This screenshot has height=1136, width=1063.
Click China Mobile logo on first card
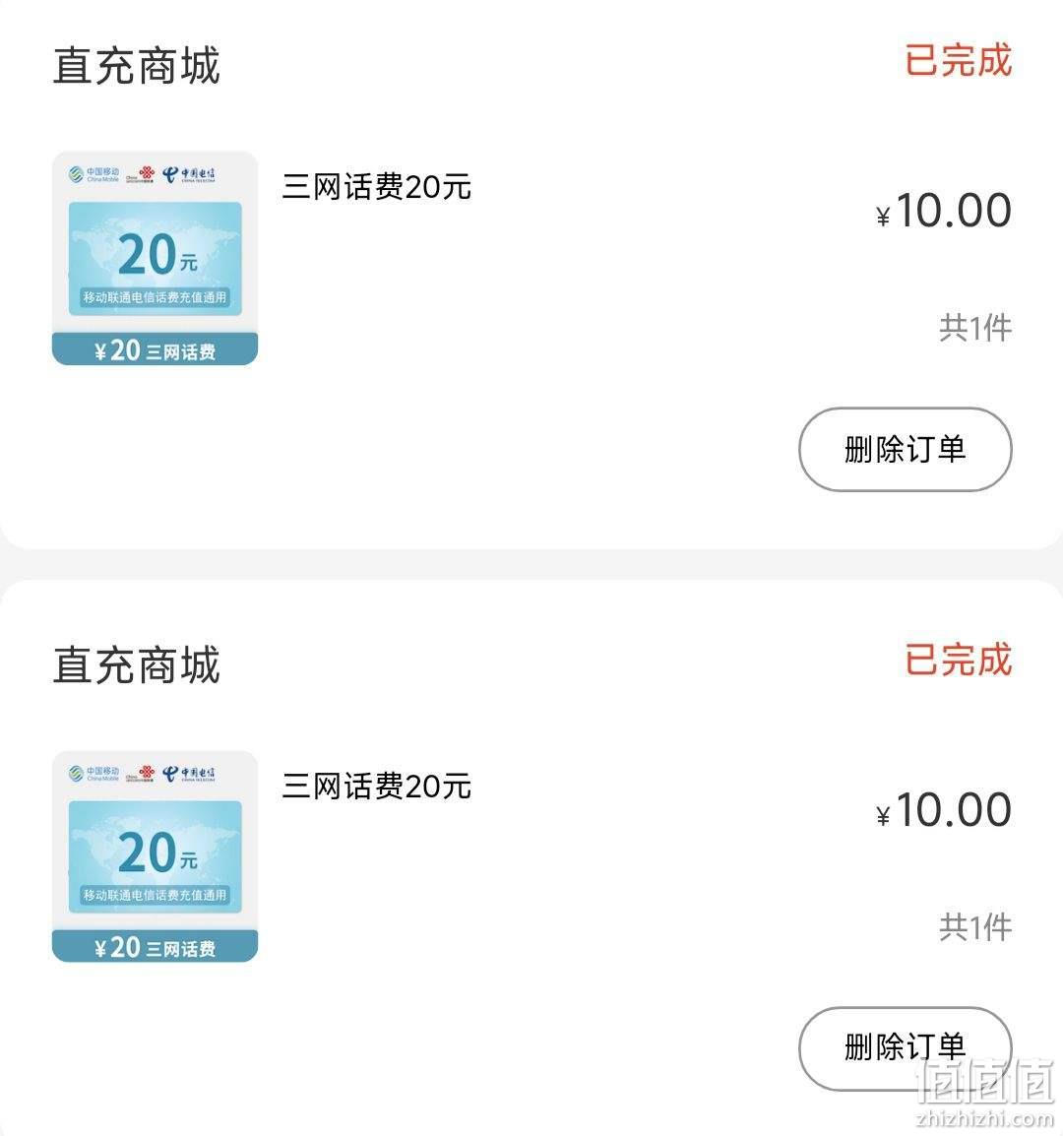94,174
